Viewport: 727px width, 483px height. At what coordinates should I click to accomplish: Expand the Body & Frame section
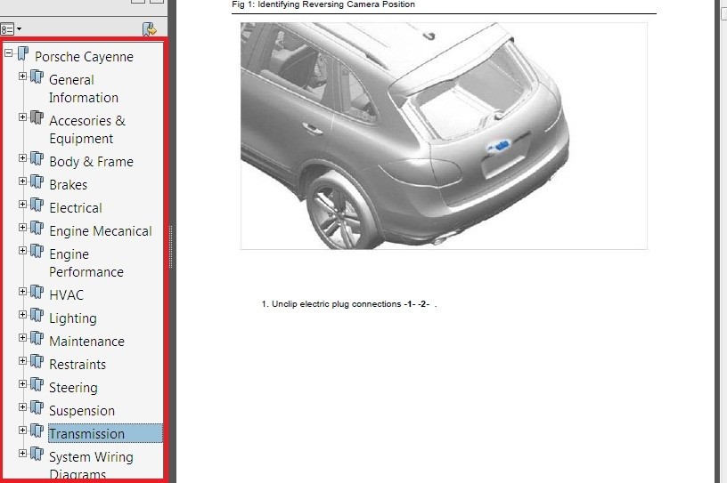[22, 158]
